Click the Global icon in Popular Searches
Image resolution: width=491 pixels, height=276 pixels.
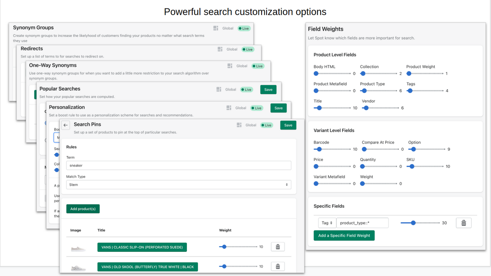[219, 89]
